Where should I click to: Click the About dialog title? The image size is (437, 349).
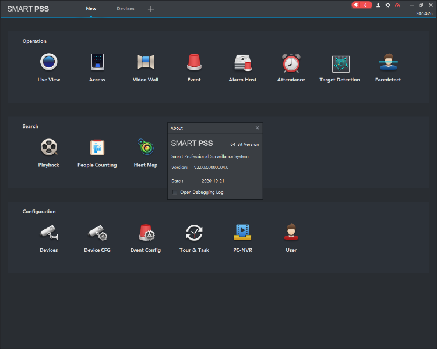point(177,128)
